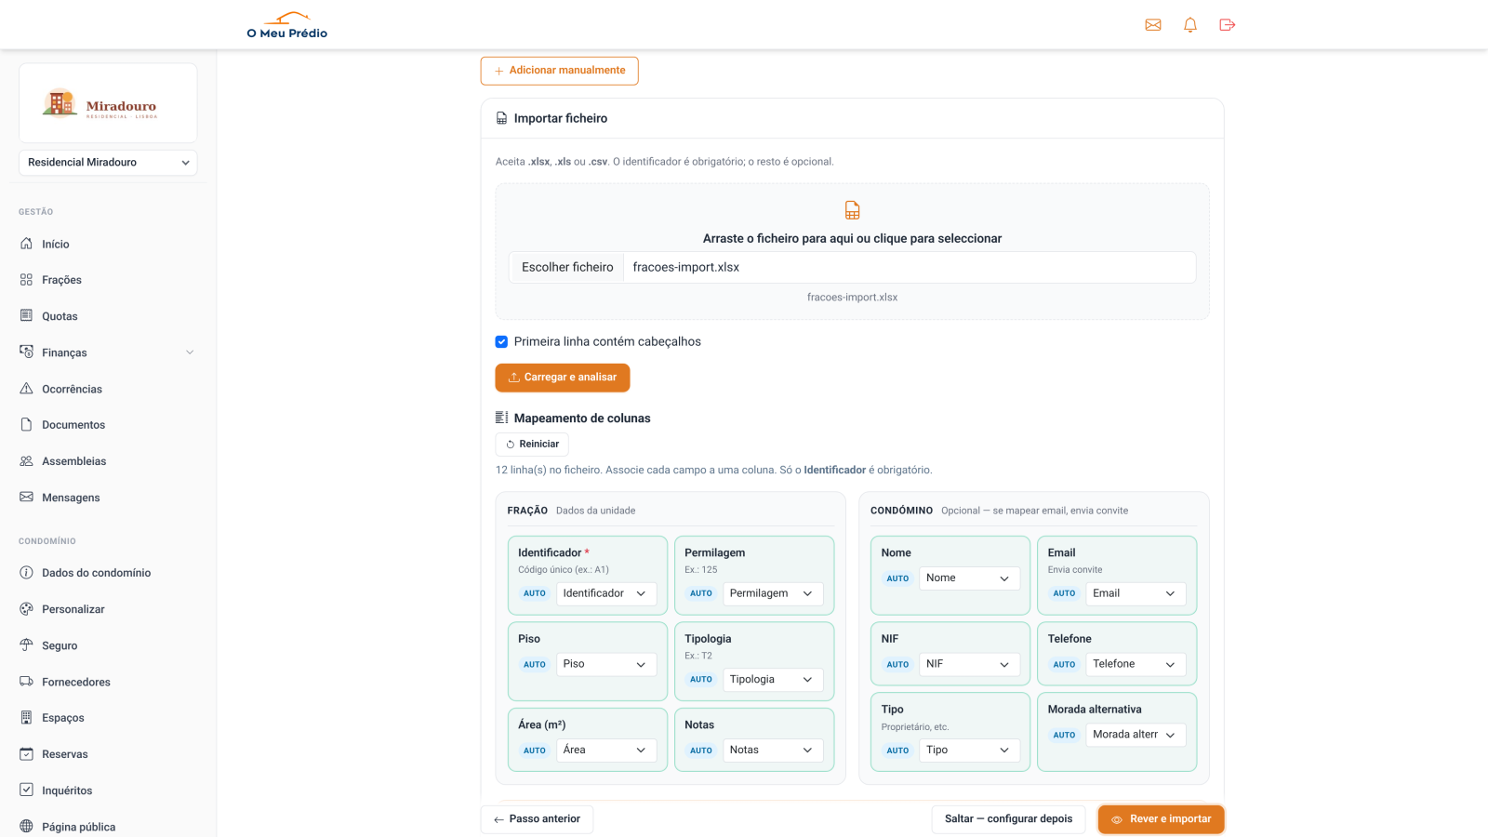Open the NIF column dropdown
The width and height of the screenshot is (1488, 837).
pos(969,664)
